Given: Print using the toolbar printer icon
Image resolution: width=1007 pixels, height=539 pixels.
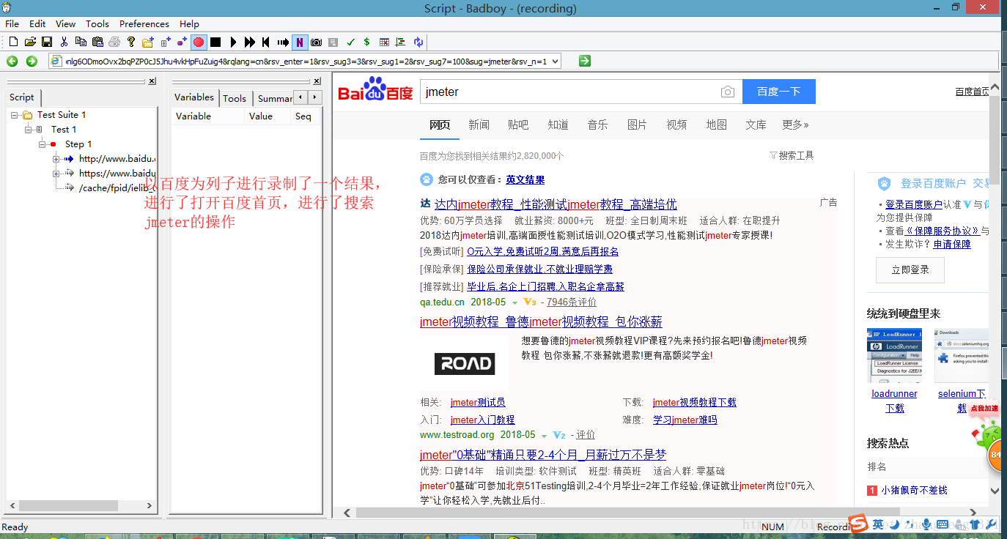Looking at the screenshot, I should pyautogui.click(x=114, y=42).
